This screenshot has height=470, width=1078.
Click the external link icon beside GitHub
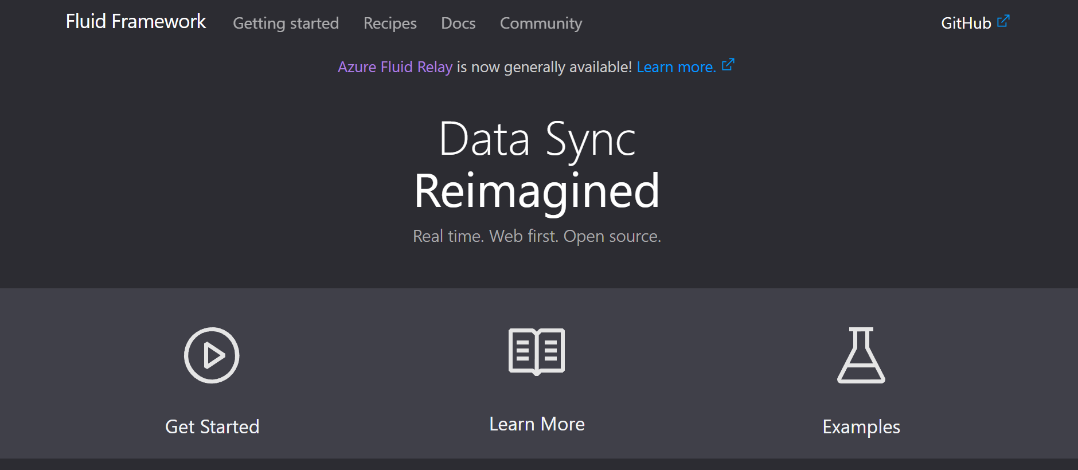point(1003,21)
